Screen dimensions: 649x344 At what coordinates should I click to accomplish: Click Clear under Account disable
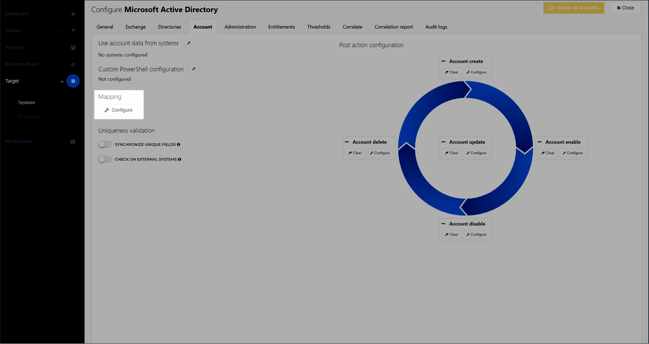pos(452,235)
